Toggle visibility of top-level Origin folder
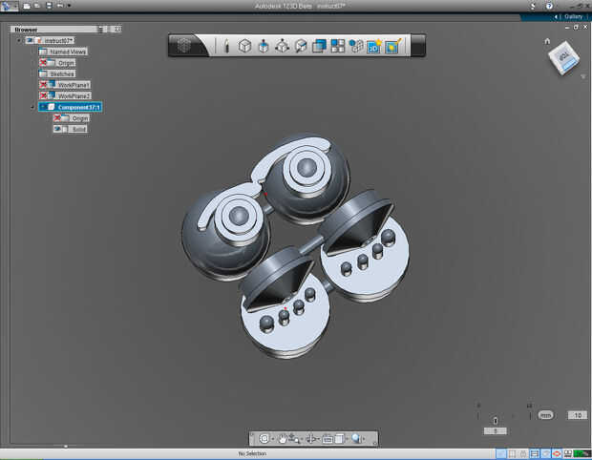592x460 pixels. click(43, 63)
